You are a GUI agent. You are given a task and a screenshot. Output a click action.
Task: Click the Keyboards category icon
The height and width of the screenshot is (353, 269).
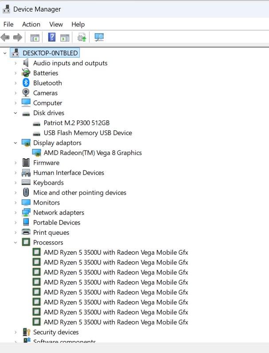point(26,182)
